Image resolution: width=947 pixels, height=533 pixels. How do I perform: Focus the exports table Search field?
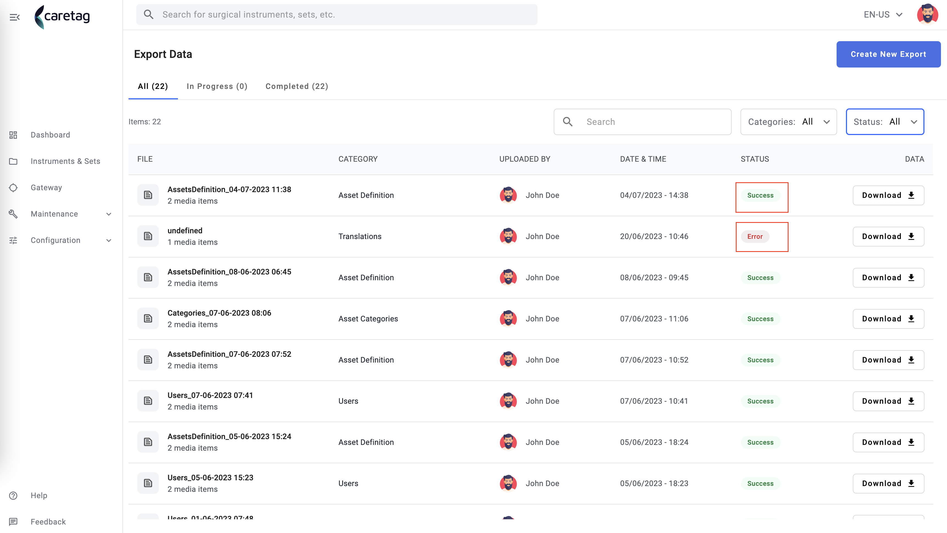(642, 122)
